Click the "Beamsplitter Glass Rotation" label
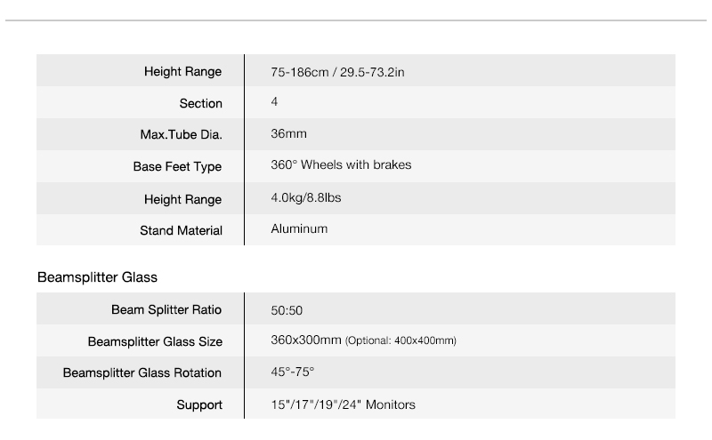The height and width of the screenshot is (440, 712). tap(142, 372)
